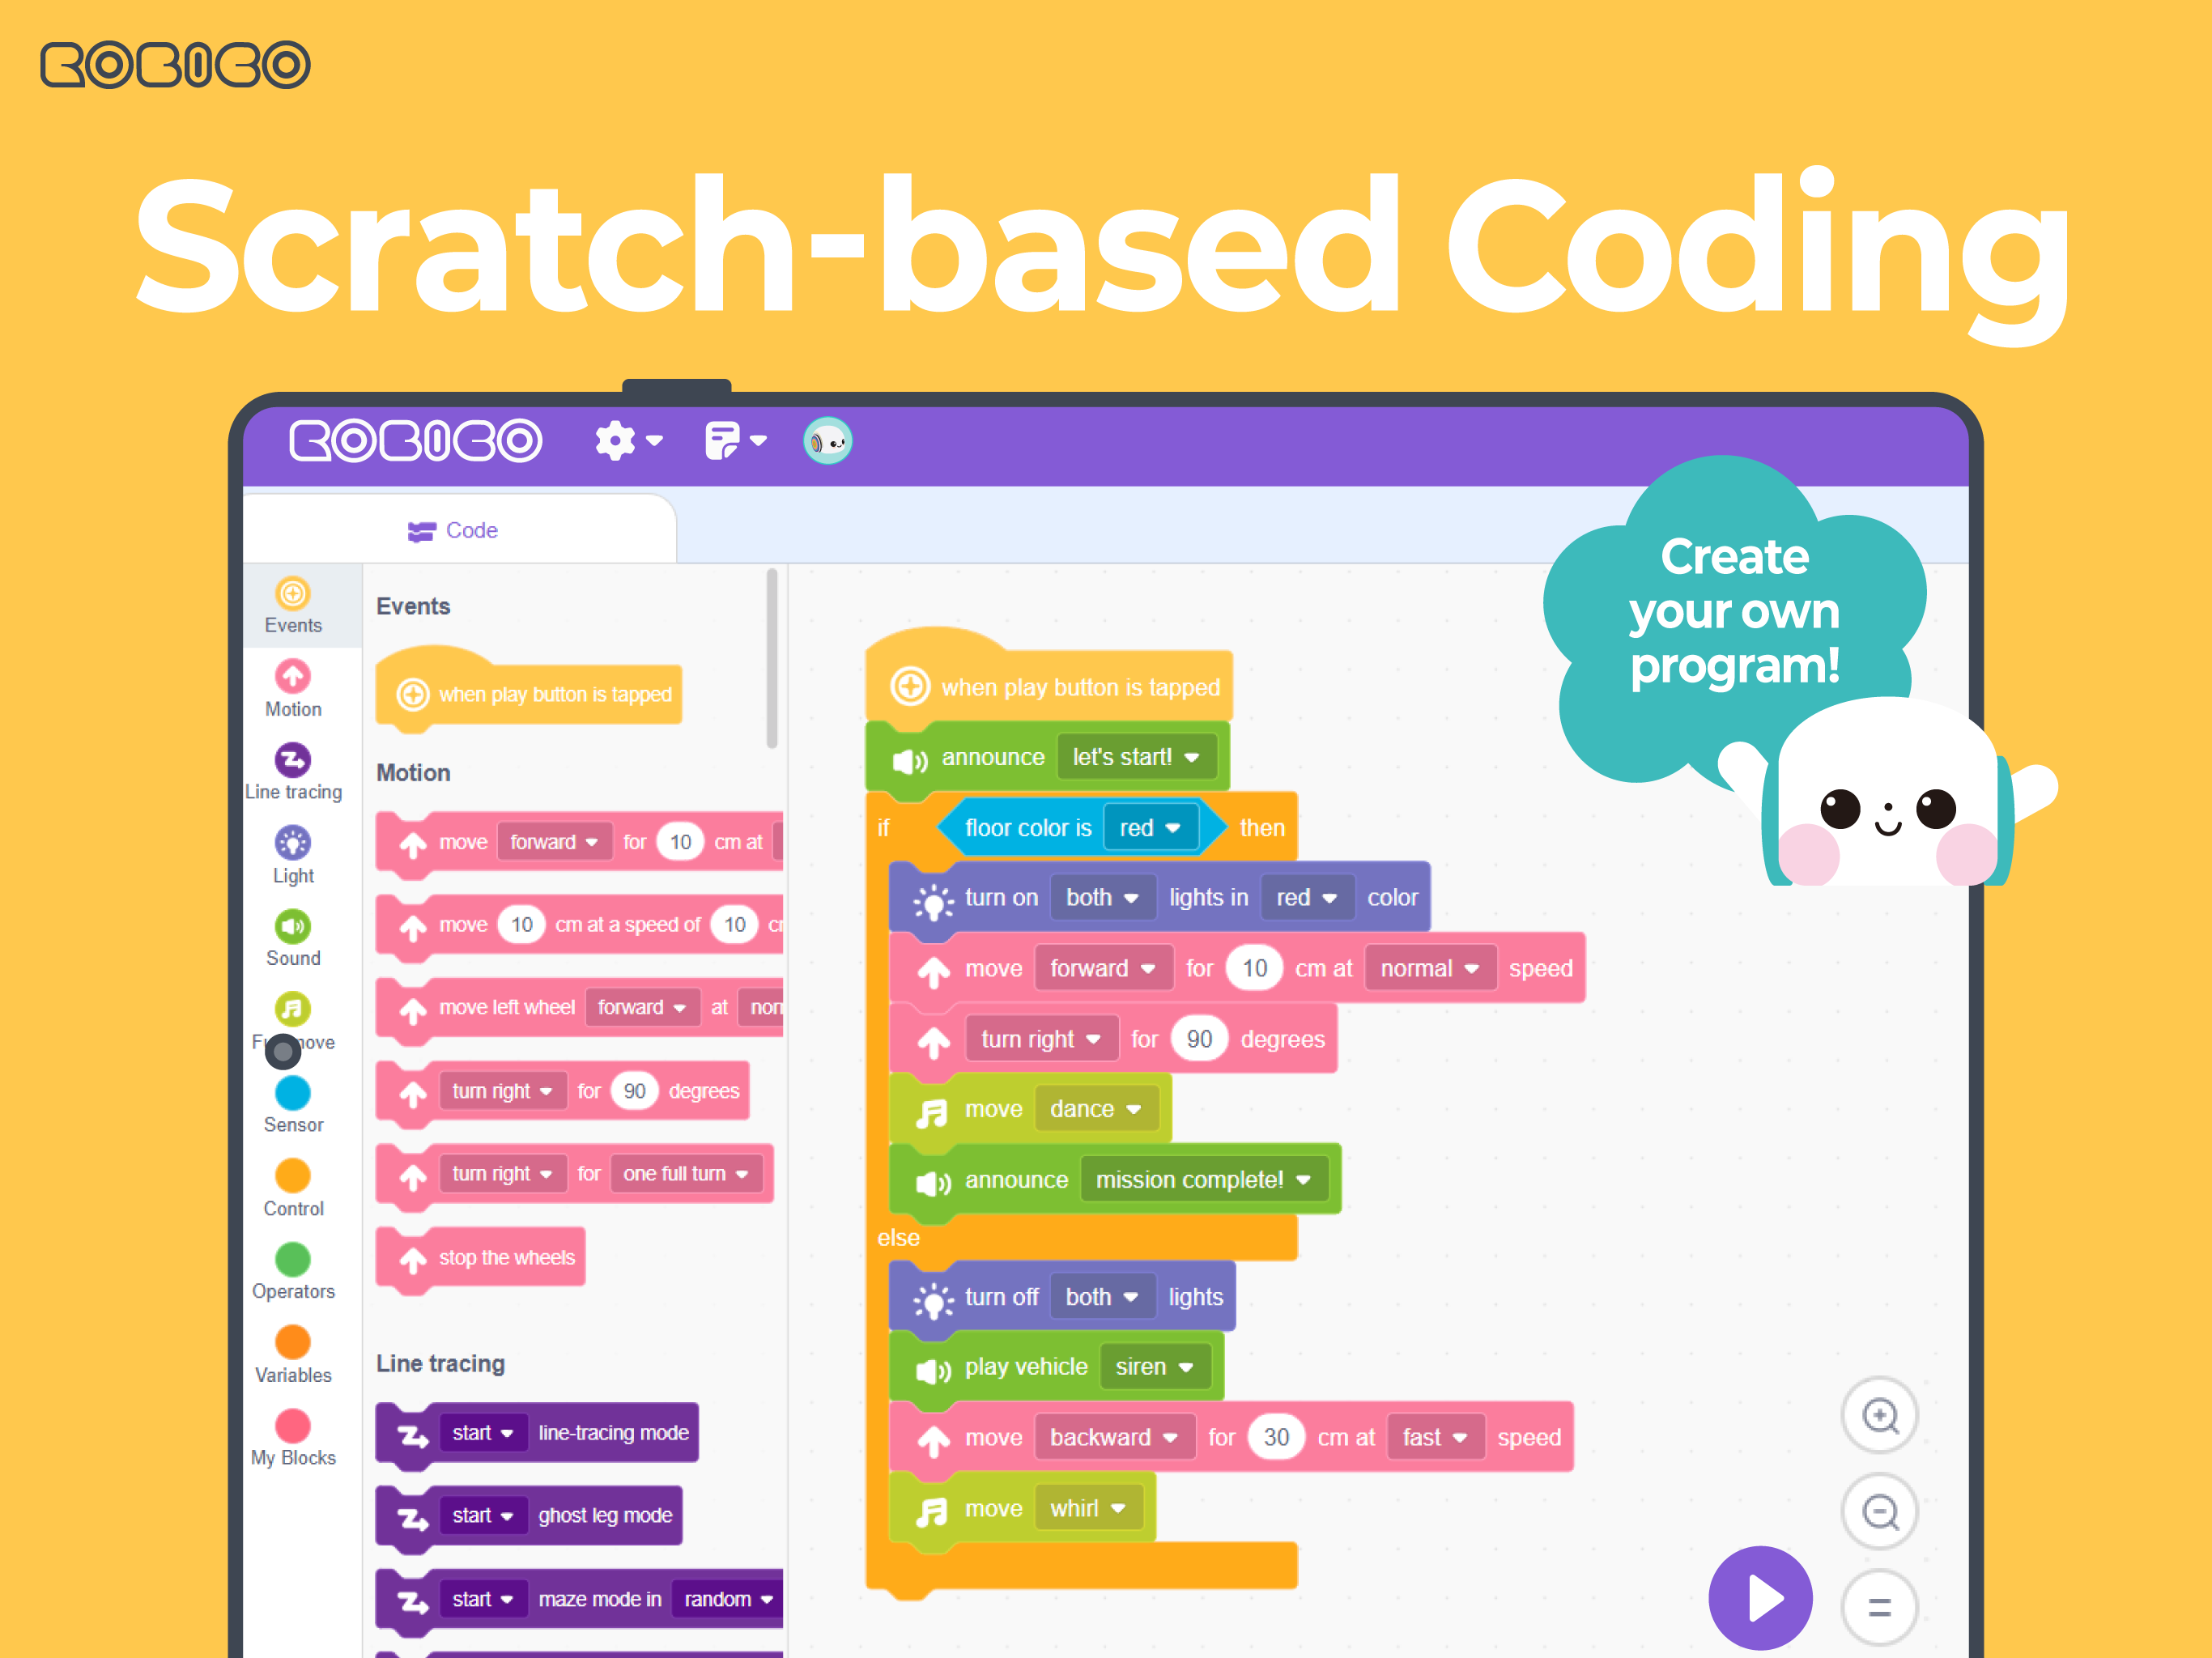Image resolution: width=2212 pixels, height=1658 pixels.
Task: Open 'forward' dropdown in move left wheel block
Action: click(x=641, y=1008)
